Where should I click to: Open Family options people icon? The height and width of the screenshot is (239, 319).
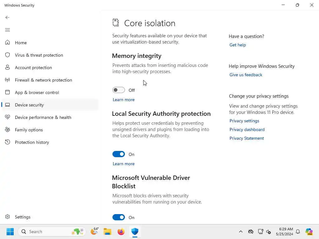pos(7,130)
